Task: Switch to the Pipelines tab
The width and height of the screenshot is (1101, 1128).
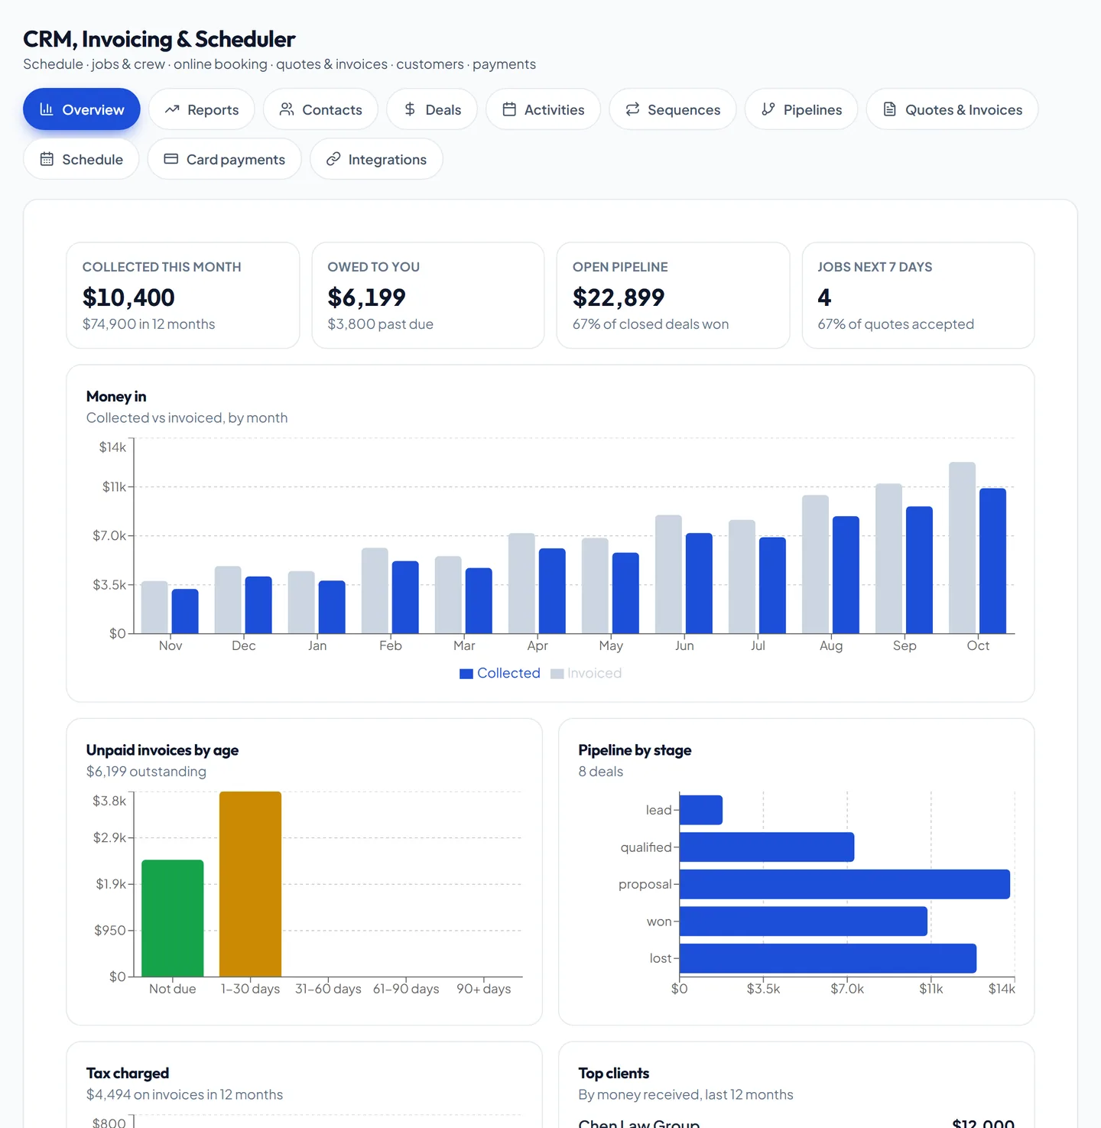Action: click(801, 109)
